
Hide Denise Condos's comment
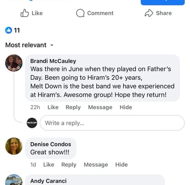pos(122,164)
